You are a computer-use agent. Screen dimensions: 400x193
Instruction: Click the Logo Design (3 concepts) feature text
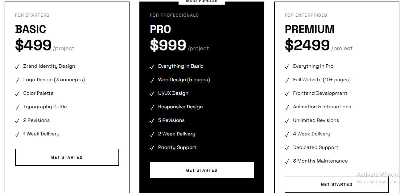click(x=54, y=80)
